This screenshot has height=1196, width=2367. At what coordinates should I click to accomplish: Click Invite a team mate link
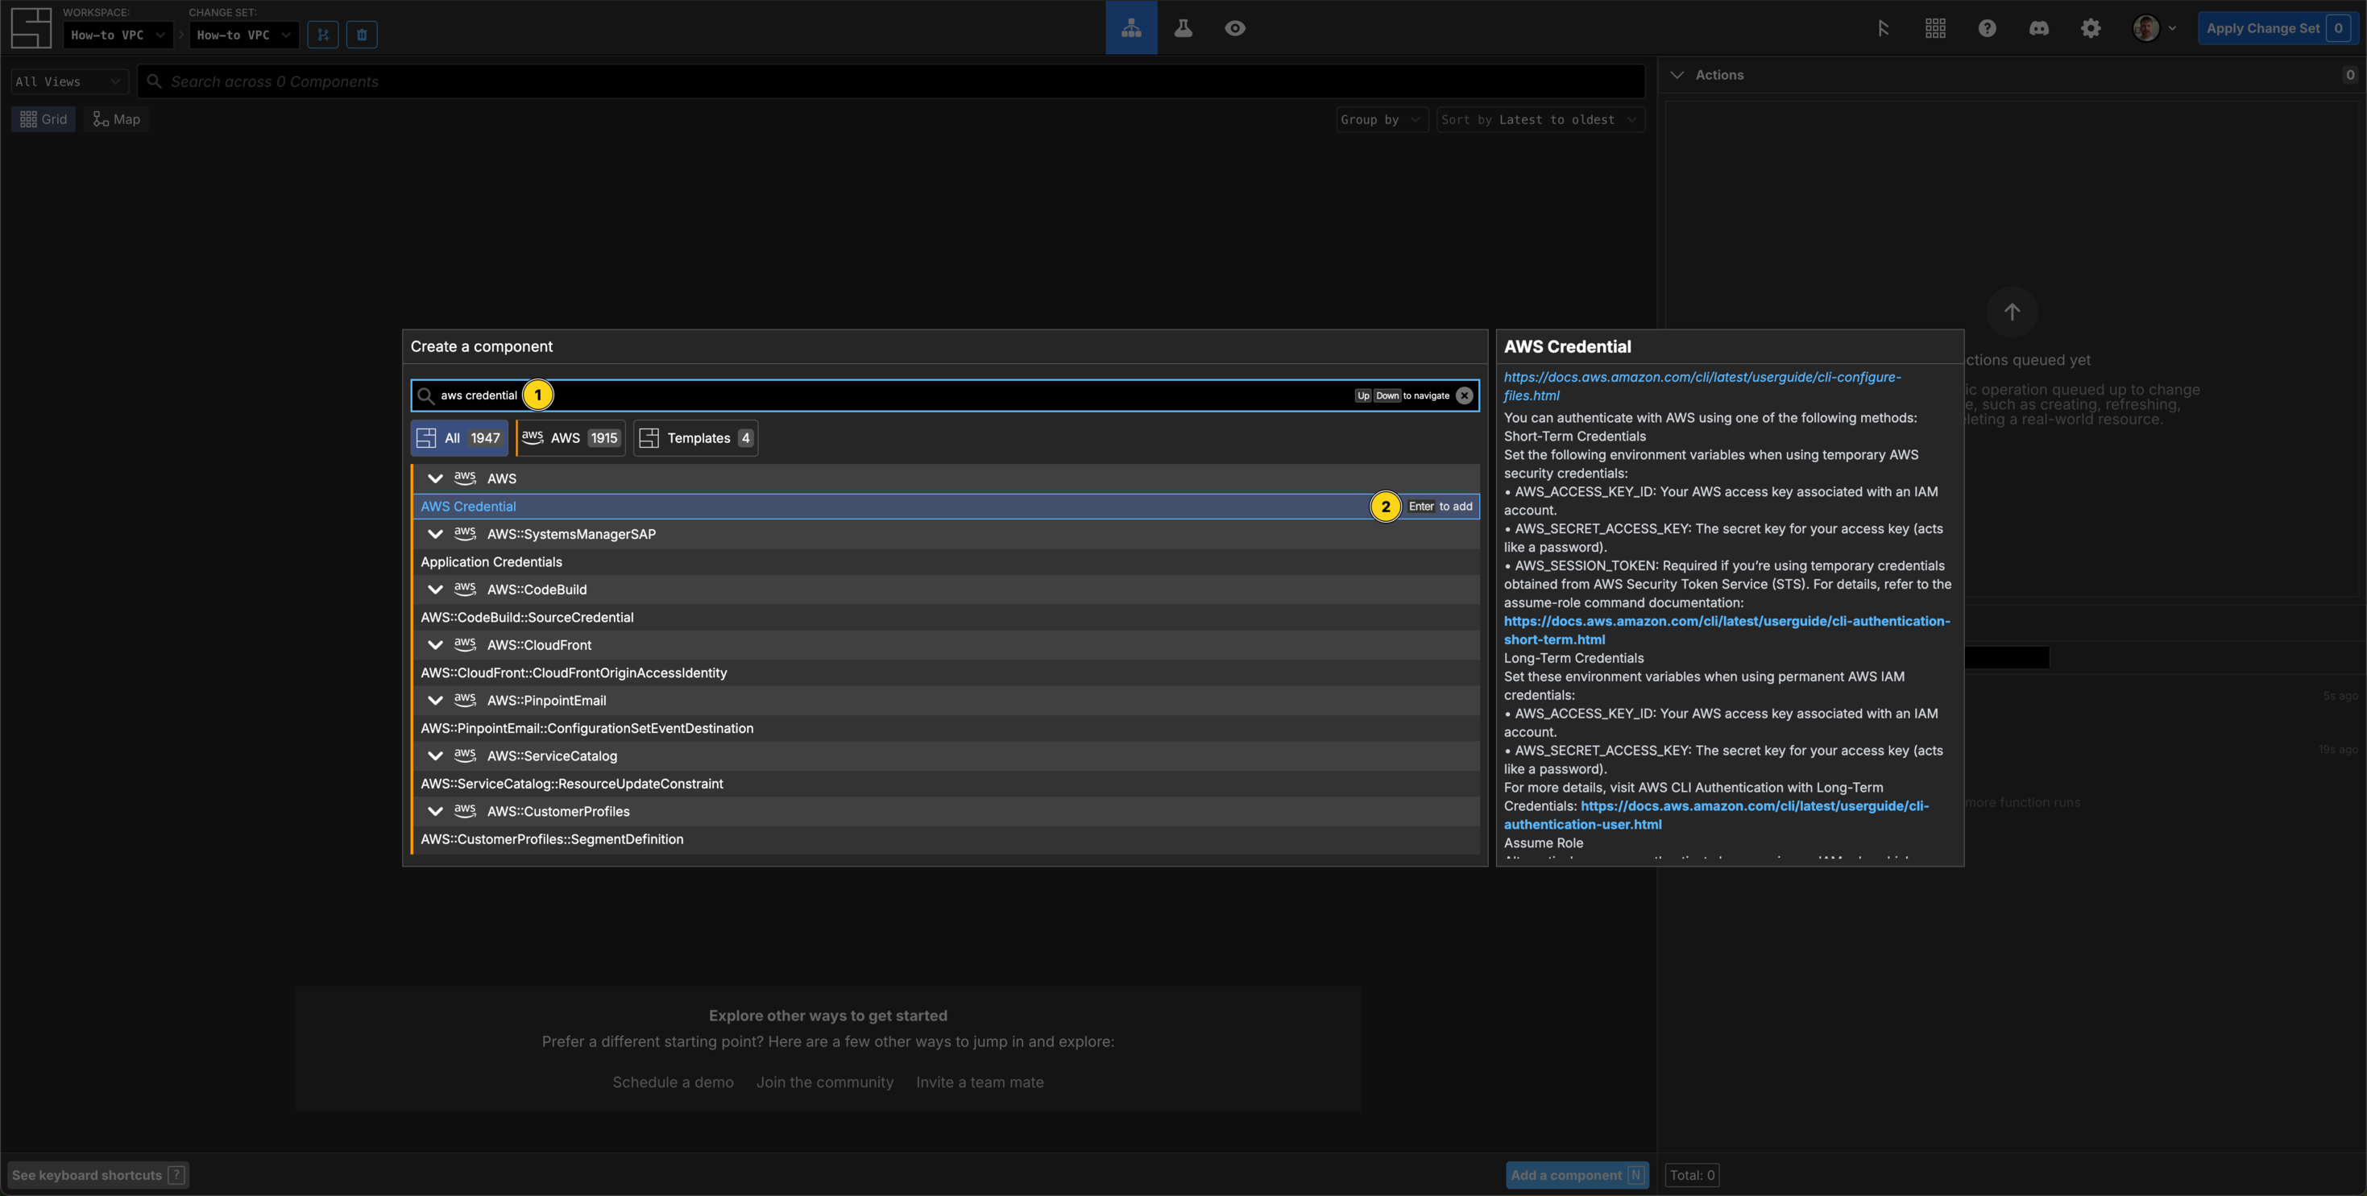[980, 1082]
